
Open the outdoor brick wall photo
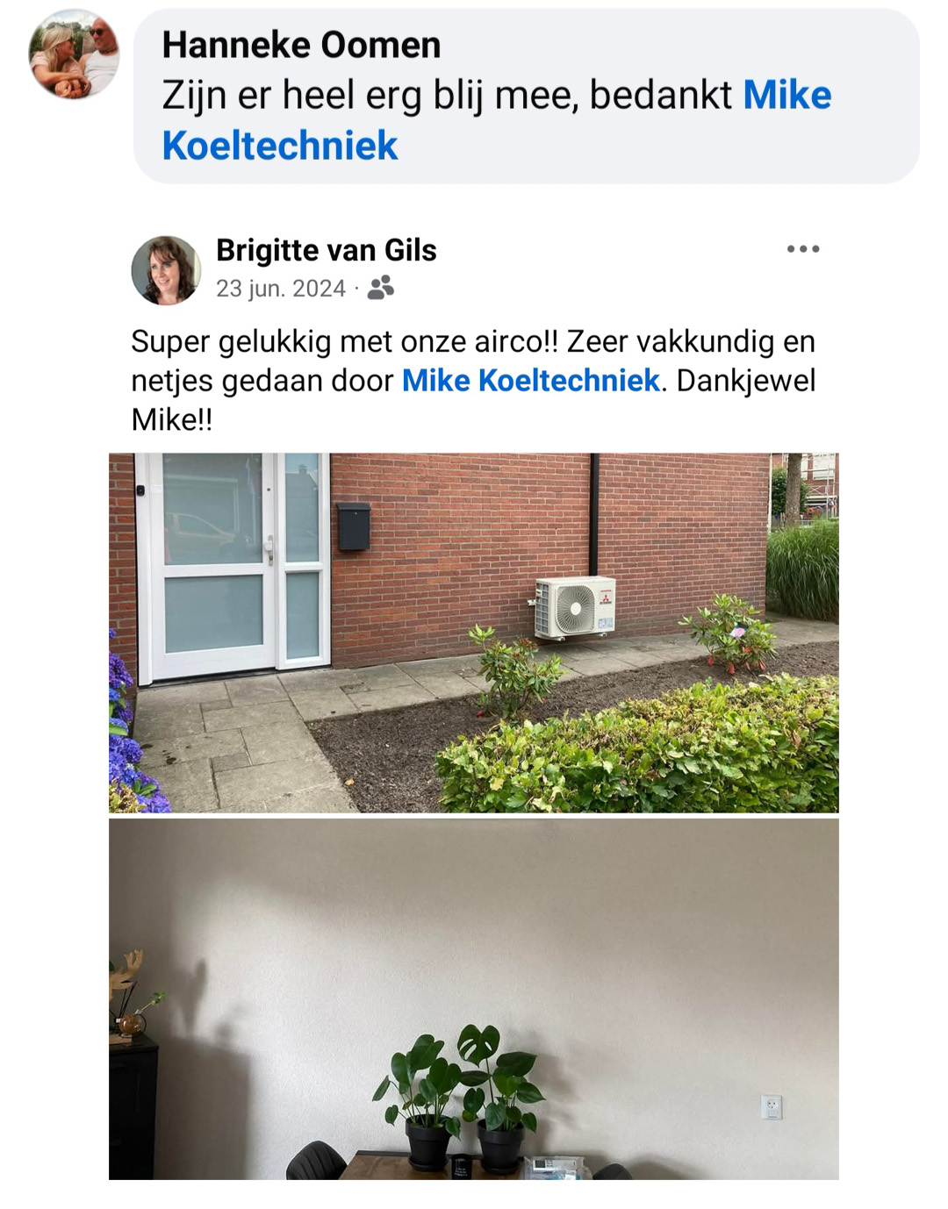474,633
